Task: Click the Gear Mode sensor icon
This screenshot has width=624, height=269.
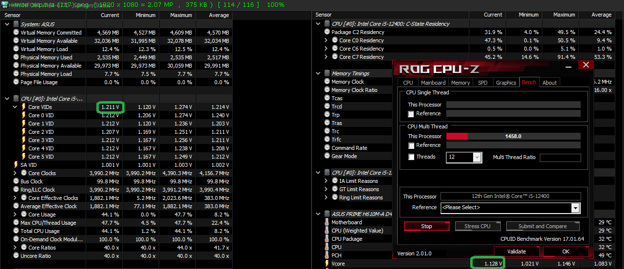Action: point(327,156)
